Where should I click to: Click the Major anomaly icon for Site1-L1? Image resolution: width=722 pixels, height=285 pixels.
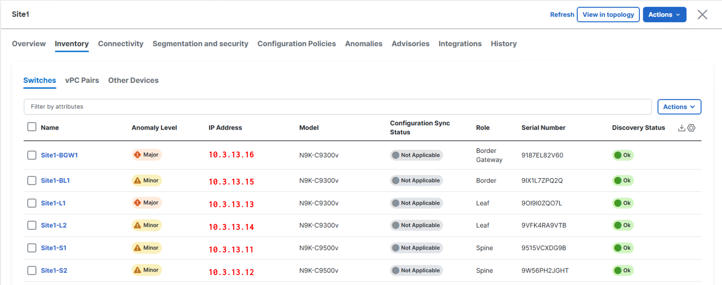click(x=137, y=203)
